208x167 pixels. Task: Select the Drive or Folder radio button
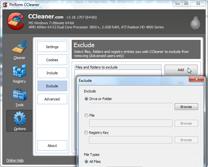[x=86, y=99]
